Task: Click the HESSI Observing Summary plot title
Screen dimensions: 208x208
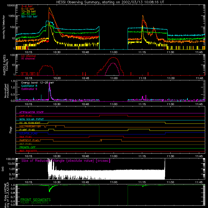Action: coord(110,2)
